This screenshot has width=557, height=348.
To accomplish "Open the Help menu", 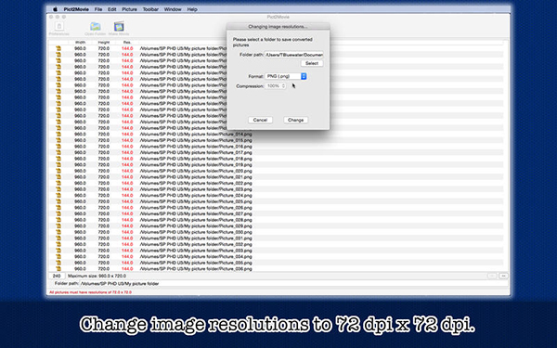I will 192,9.
